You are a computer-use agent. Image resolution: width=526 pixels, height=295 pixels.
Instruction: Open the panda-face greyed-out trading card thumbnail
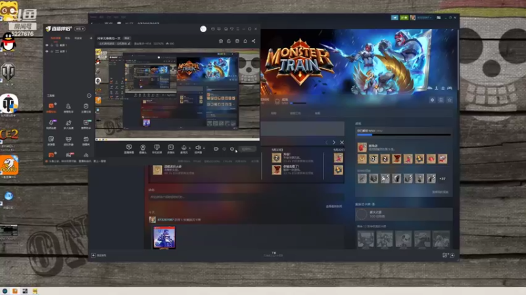tap(403, 240)
